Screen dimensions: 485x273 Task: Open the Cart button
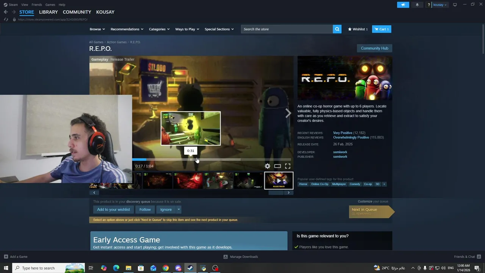point(382,29)
